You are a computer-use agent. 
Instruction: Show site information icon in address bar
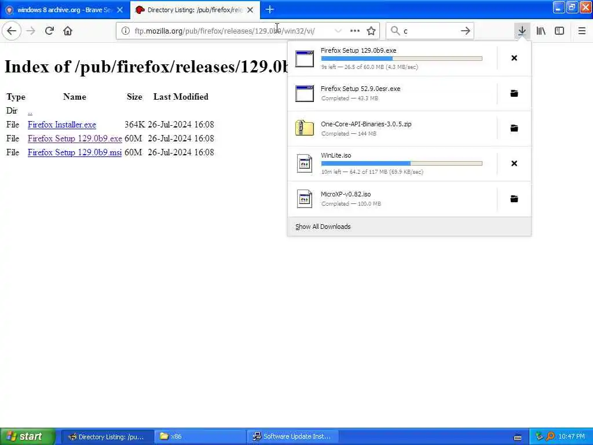[125, 31]
